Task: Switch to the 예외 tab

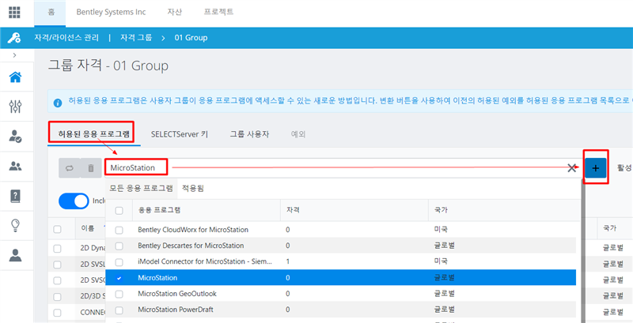Action: [298, 134]
